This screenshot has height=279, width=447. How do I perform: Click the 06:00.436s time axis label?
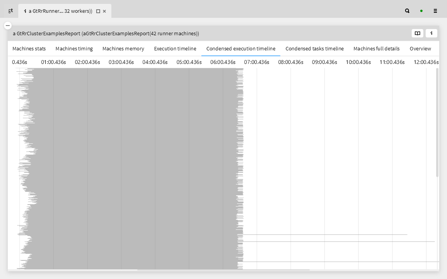pos(223,62)
